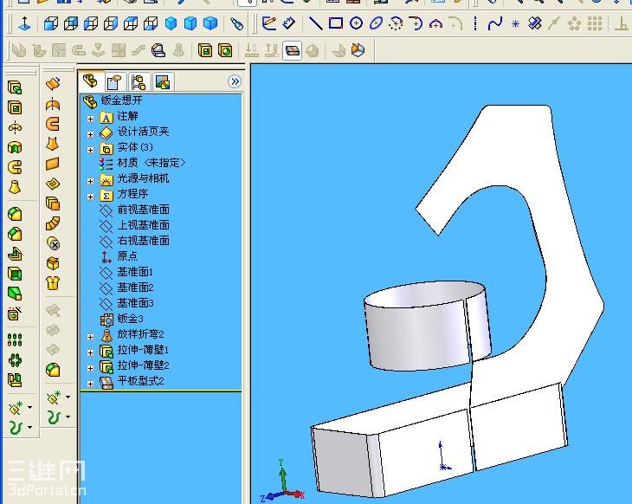Toggle the pressed Flatten sheet metal button
Screen dimensions: 632x504
(x=293, y=51)
